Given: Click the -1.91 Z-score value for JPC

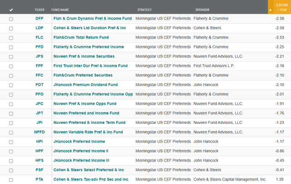Looking at the screenshot, I should (x=280, y=104).
